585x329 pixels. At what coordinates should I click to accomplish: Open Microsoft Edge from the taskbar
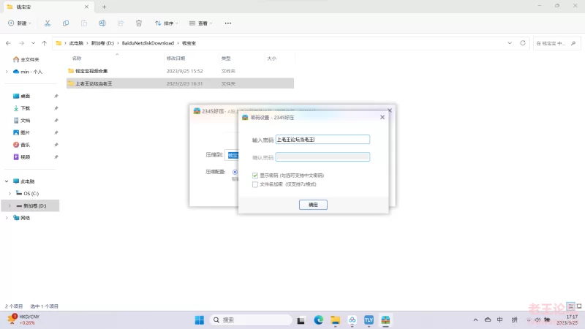[x=319, y=319]
